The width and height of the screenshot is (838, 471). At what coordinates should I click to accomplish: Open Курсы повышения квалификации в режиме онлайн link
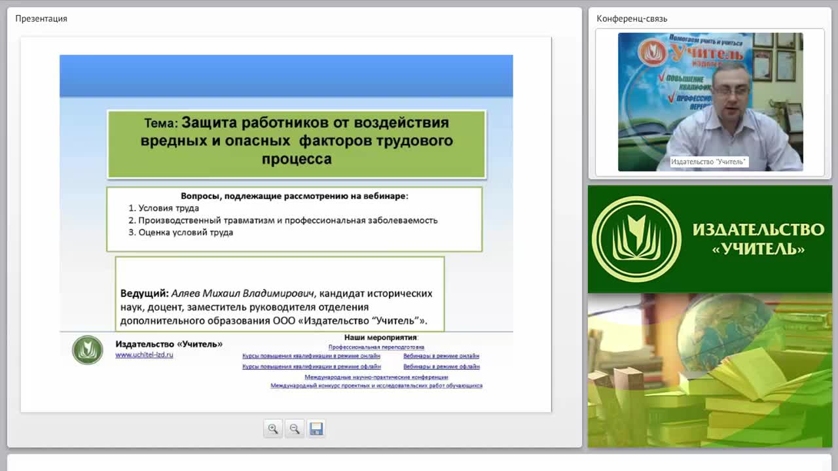[311, 357]
